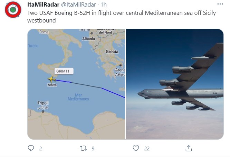This screenshot has width=230, height=158.
Task: Click the GRIM11 callsign label
Action: [x=63, y=71]
